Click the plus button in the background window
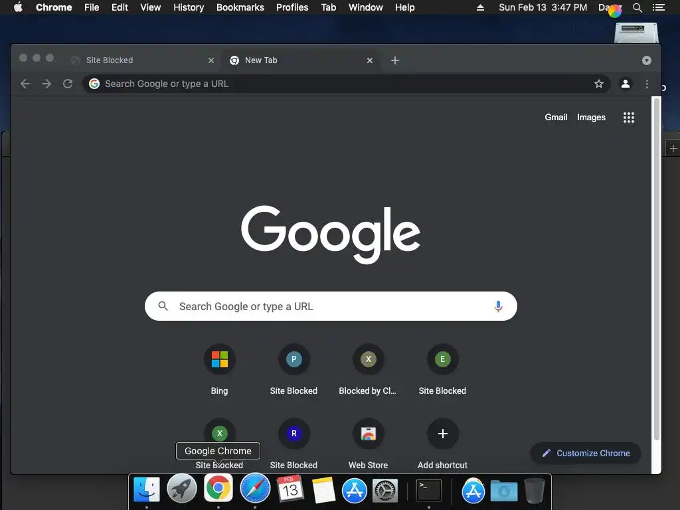Viewport: 680px width, 510px height. coord(673,149)
